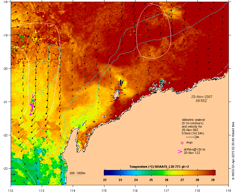Click the temperature color bar

pos(160,173)
